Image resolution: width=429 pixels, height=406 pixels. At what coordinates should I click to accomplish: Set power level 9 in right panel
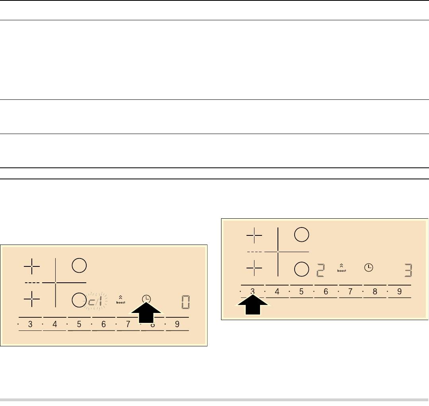[x=399, y=291]
